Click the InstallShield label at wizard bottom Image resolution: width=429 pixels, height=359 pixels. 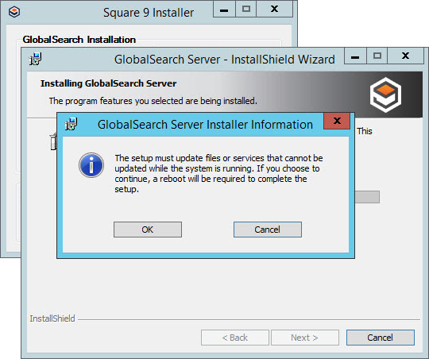[52, 318]
